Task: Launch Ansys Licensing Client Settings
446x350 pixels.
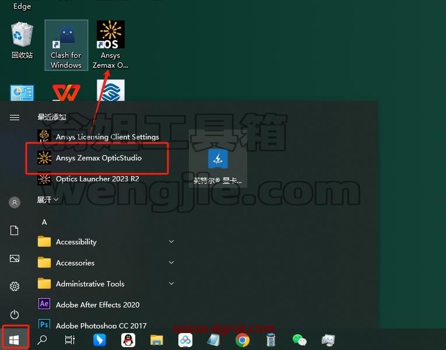Action: pyautogui.click(x=107, y=137)
